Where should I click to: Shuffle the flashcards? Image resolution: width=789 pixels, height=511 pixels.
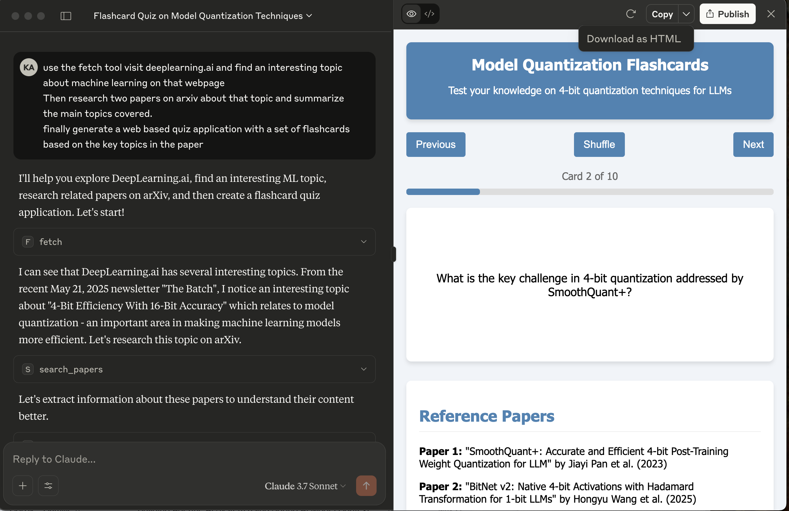tap(599, 144)
